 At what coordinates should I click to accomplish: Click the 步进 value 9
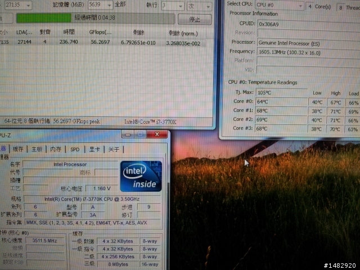(x=148, y=207)
